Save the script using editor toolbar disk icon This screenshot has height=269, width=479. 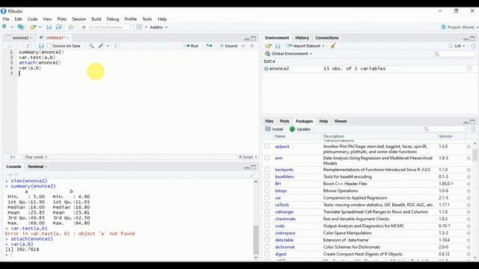click(41, 46)
